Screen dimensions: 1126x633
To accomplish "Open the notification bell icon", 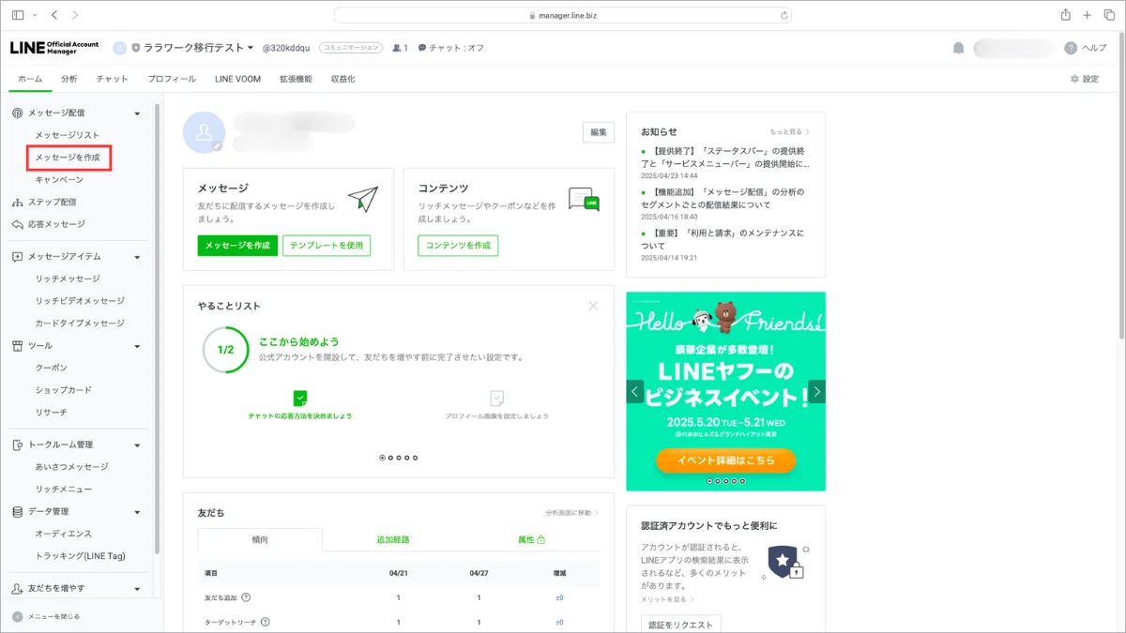I will pyautogui.click(x=958, y=48).
